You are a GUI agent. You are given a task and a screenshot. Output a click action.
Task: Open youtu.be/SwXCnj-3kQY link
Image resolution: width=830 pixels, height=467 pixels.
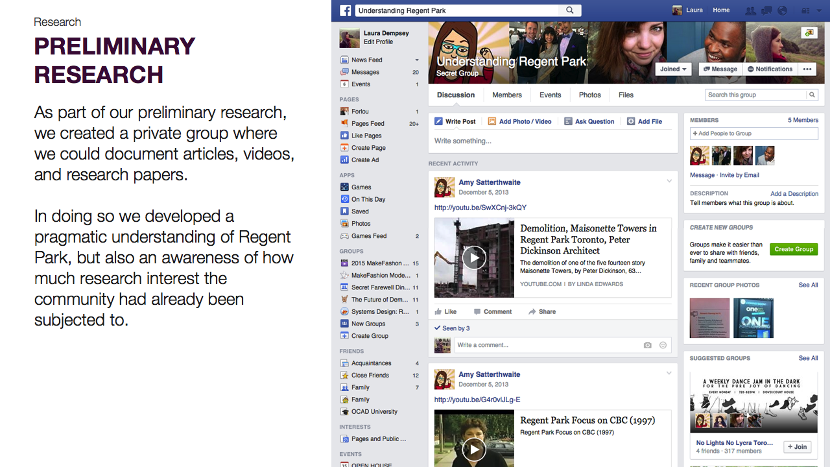tap(480, 208)
